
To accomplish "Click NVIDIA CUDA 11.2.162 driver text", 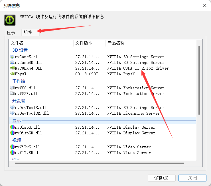I will [x=138, y=68].
